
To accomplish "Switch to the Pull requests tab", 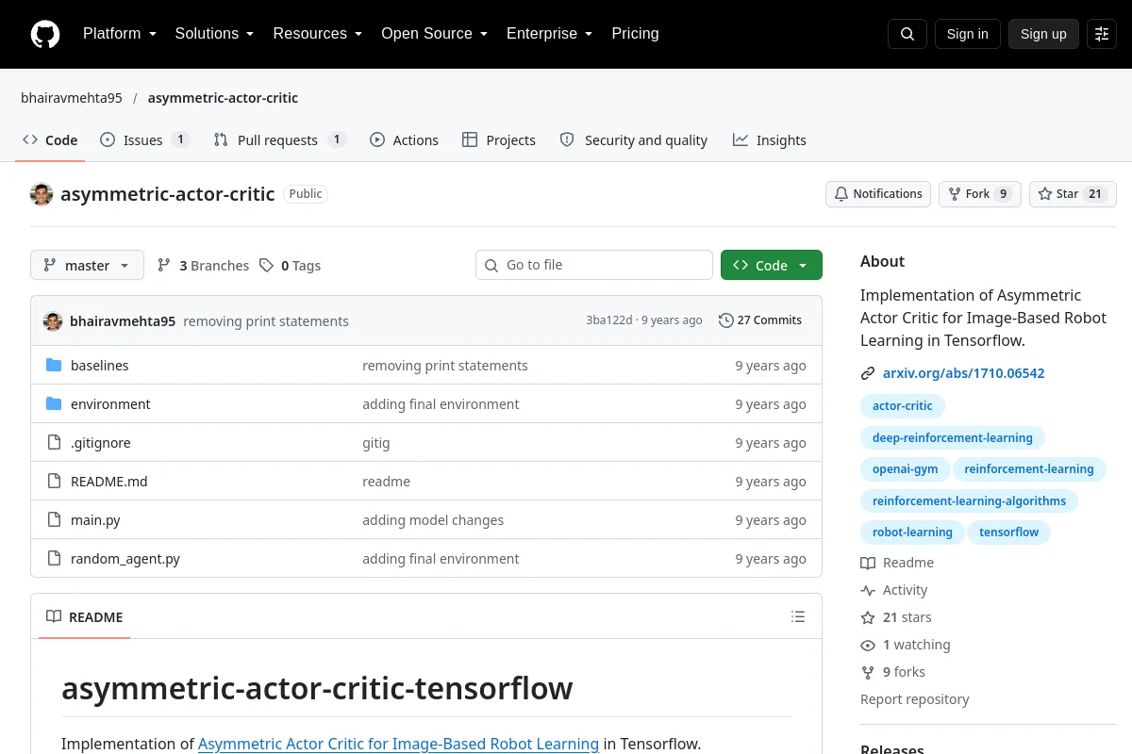I will (x=280, y=140).
